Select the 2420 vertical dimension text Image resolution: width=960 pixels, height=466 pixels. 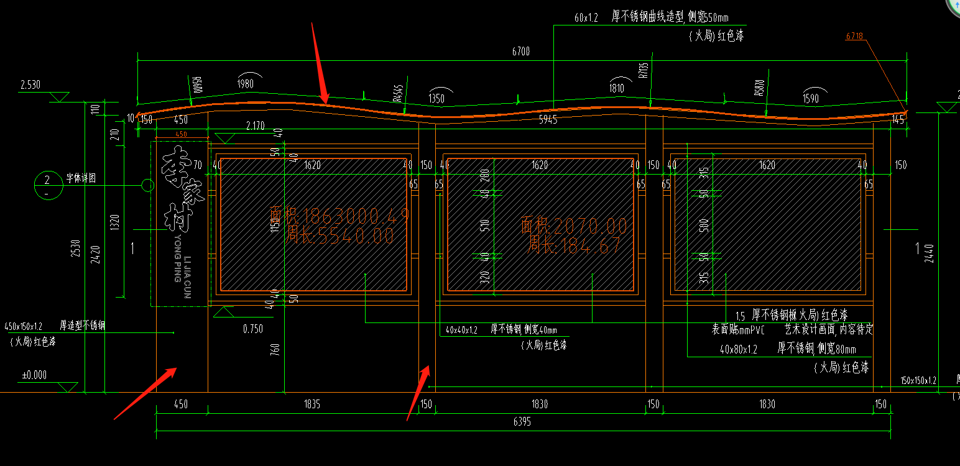point(96,255)
